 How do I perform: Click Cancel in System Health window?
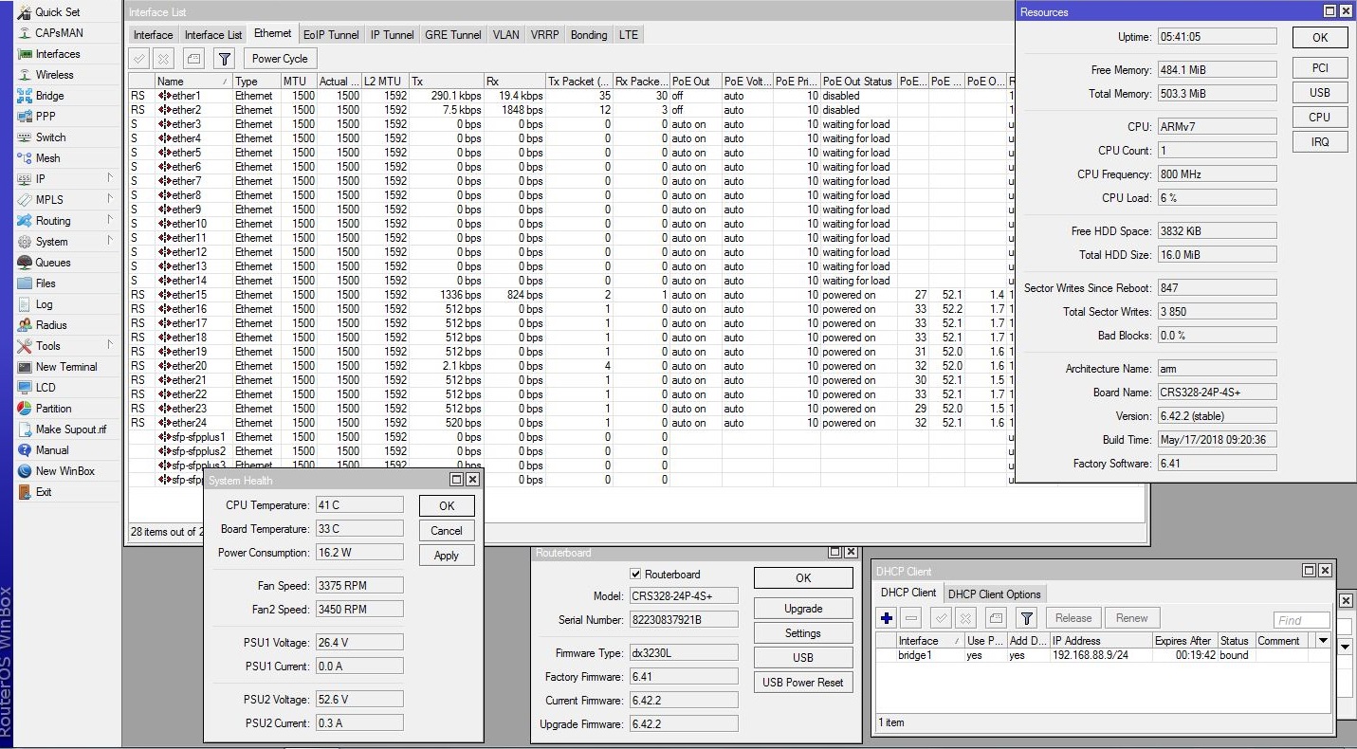tap(447, 531)
